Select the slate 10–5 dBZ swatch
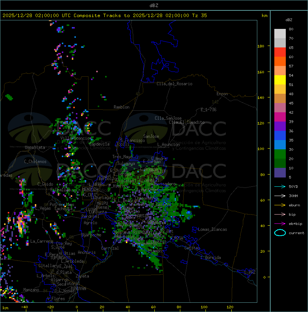The height and width of the screenshot is (312, 308). 280,173
